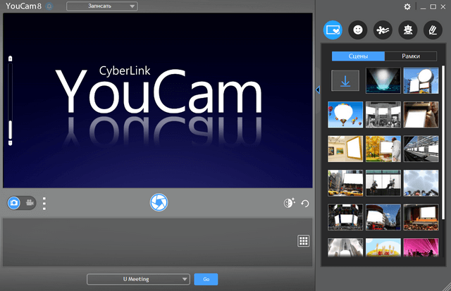Viewport: 451px width, 291px height.
Task: Open the drawing pen effects icon
Action: [433, 30]
